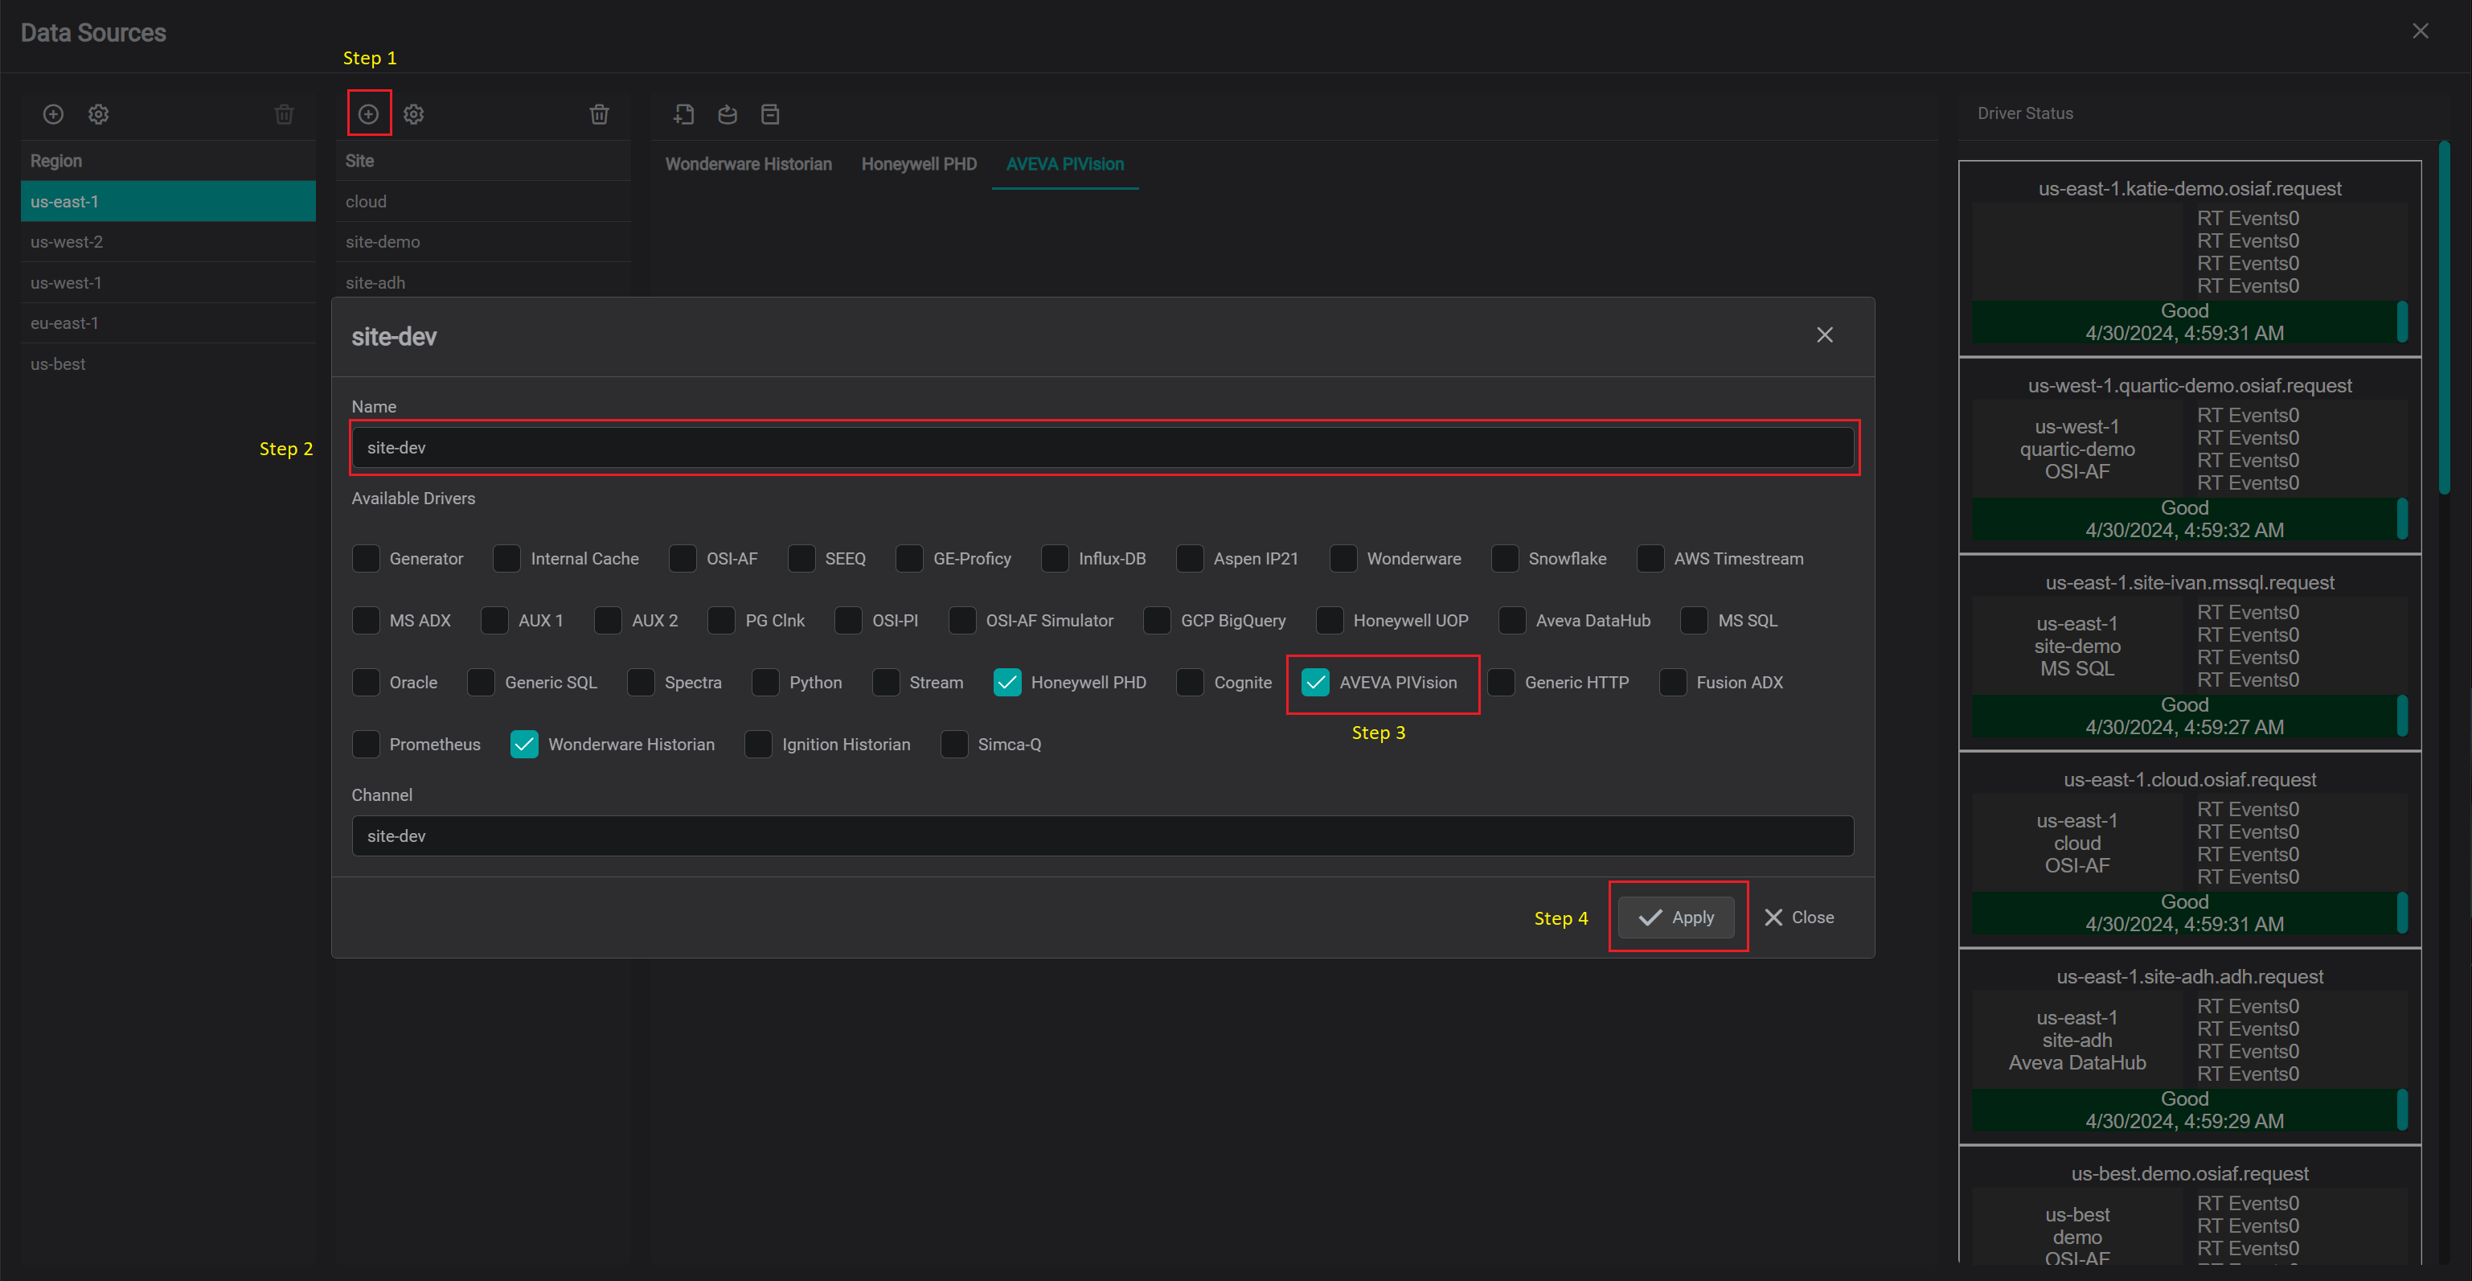2472x1281 pixels.
Task: Toggle the AUX 2 checkbox
Action: [x=609, y=620]
